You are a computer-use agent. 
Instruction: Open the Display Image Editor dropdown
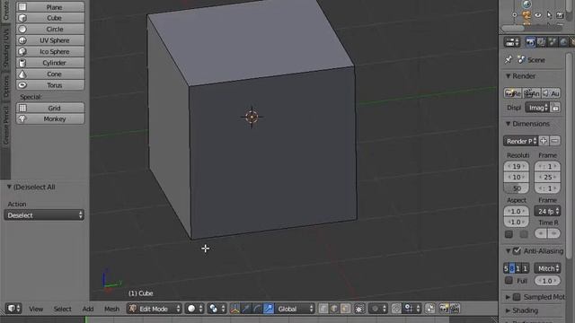537,108
